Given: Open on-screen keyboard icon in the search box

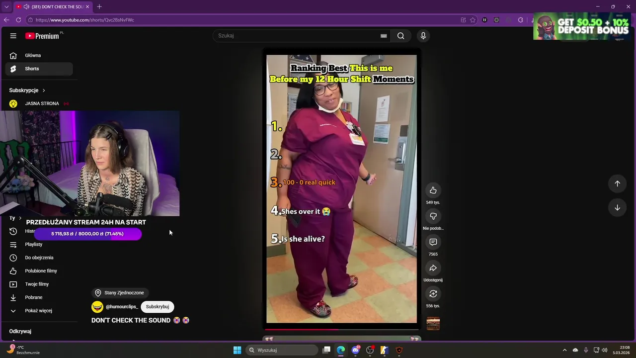Looking at the screenshot, I should [384, 36].
